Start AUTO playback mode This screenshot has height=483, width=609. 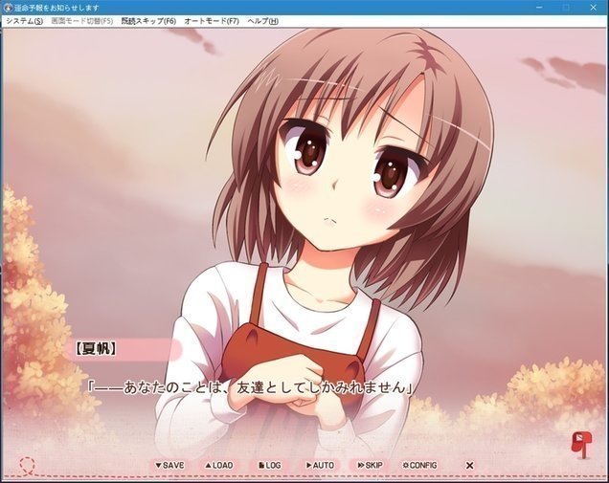tap(320, 465)
